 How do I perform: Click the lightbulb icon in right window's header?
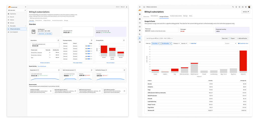[236, 7]
